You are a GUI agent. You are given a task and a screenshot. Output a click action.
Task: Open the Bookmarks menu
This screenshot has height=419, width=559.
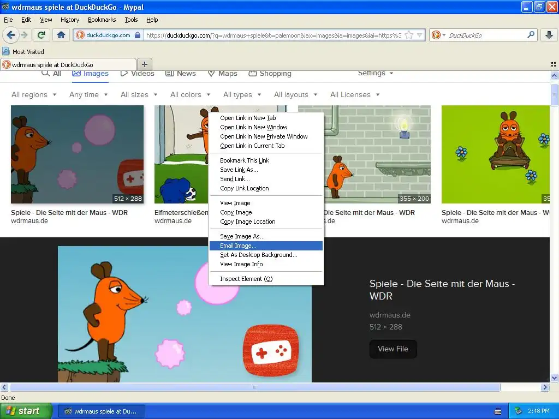102,20
